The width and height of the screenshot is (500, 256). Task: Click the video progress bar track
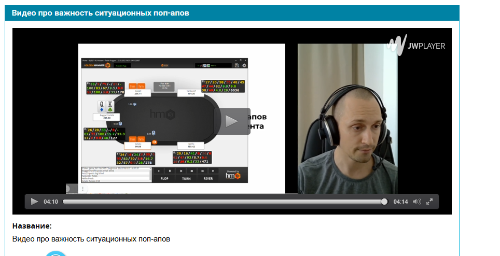pyautogui.click(x=225, y=202)
